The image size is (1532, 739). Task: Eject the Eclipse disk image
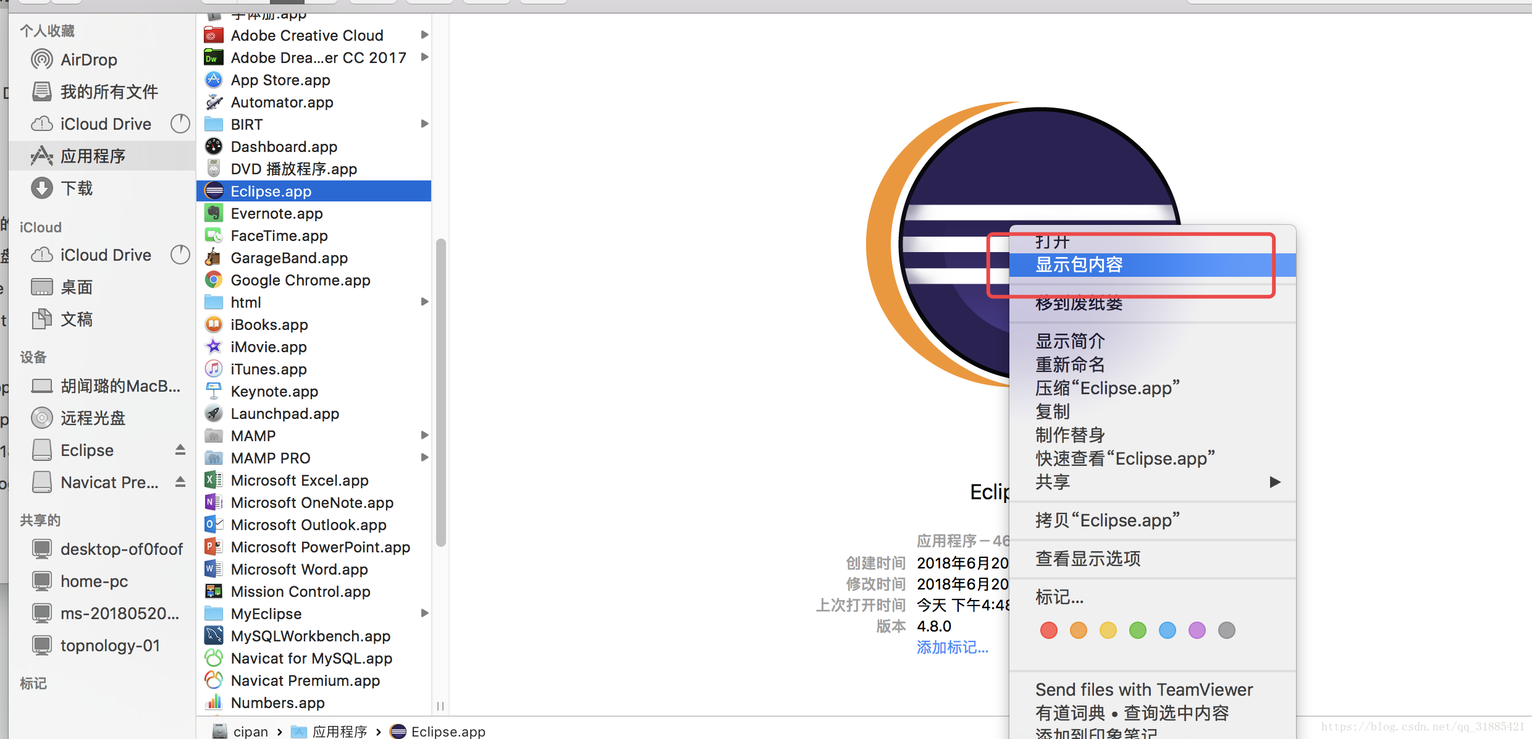click(x=180, y=450)
